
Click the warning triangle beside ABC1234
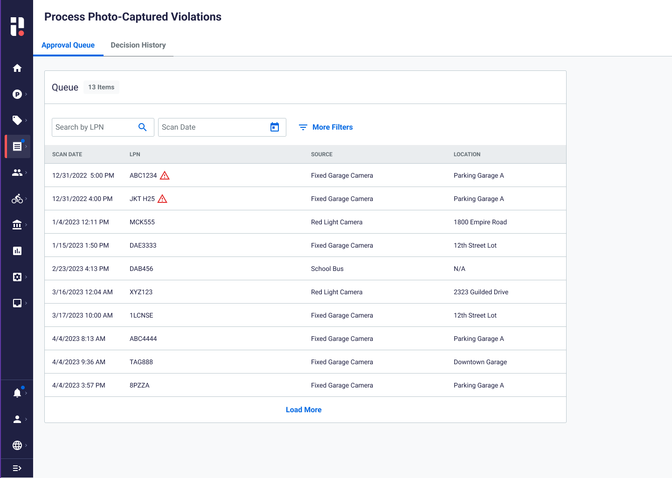165,175
